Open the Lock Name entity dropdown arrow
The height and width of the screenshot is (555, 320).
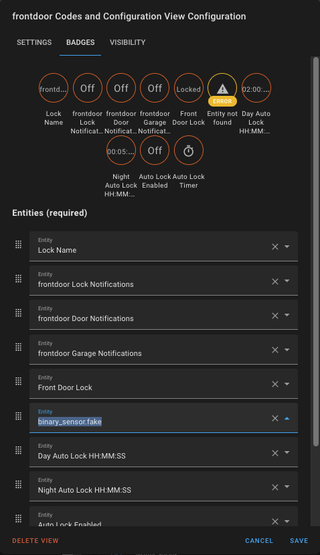[x=287, y=247]
